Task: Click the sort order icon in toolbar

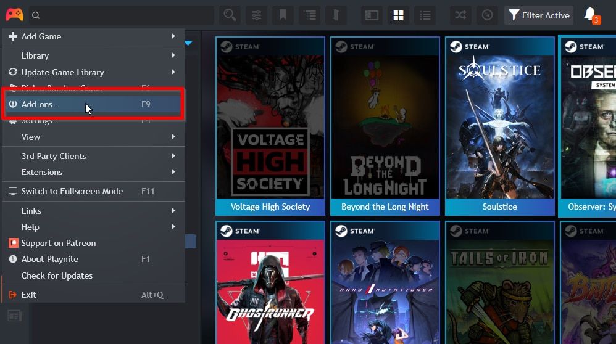Action: click(336, 15)
